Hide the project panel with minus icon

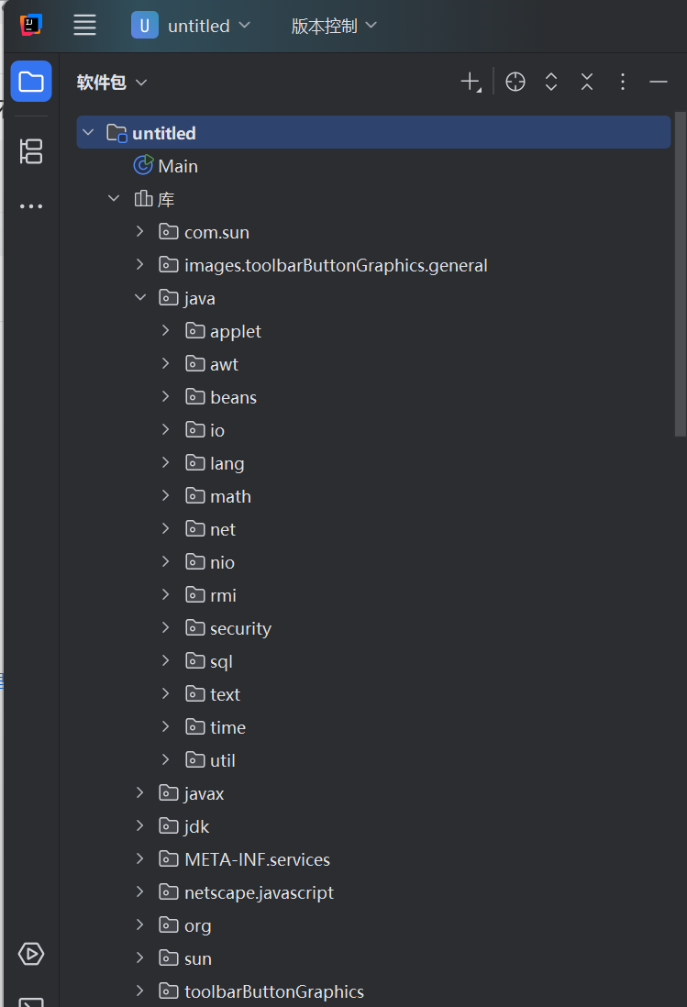click(x=659, y=83)
